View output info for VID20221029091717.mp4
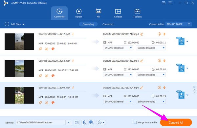The image size is (197, 128). tap(159, 34)
